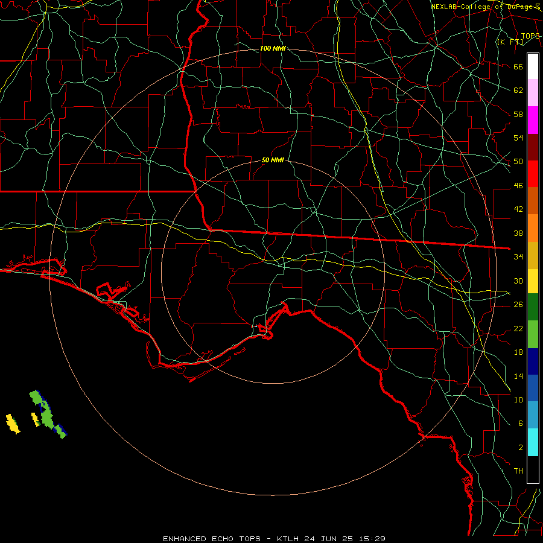Select the bright red 50 kft swatch
This screenshot has width=543, height=543.
pos(533,174)
